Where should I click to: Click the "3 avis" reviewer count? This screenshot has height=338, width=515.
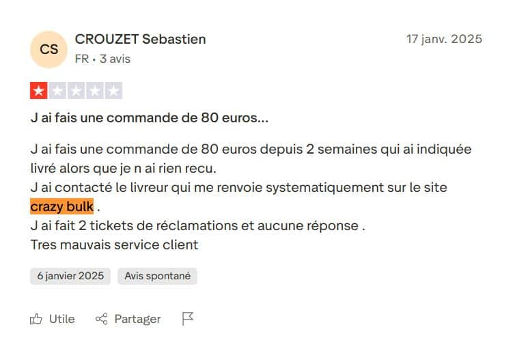[115, 59]
